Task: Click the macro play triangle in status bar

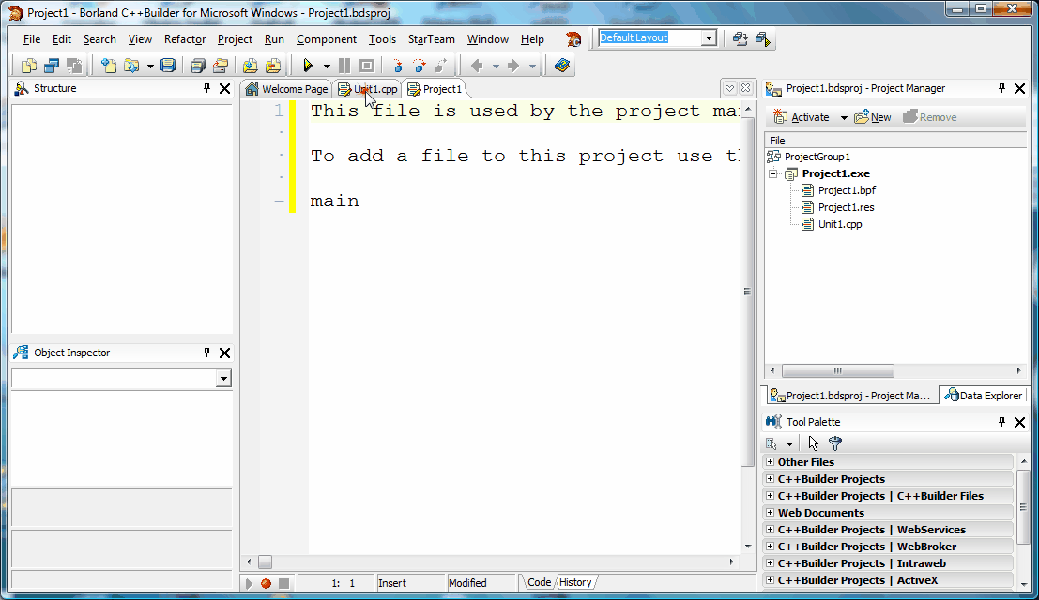Action: click(x=249, y=583)
